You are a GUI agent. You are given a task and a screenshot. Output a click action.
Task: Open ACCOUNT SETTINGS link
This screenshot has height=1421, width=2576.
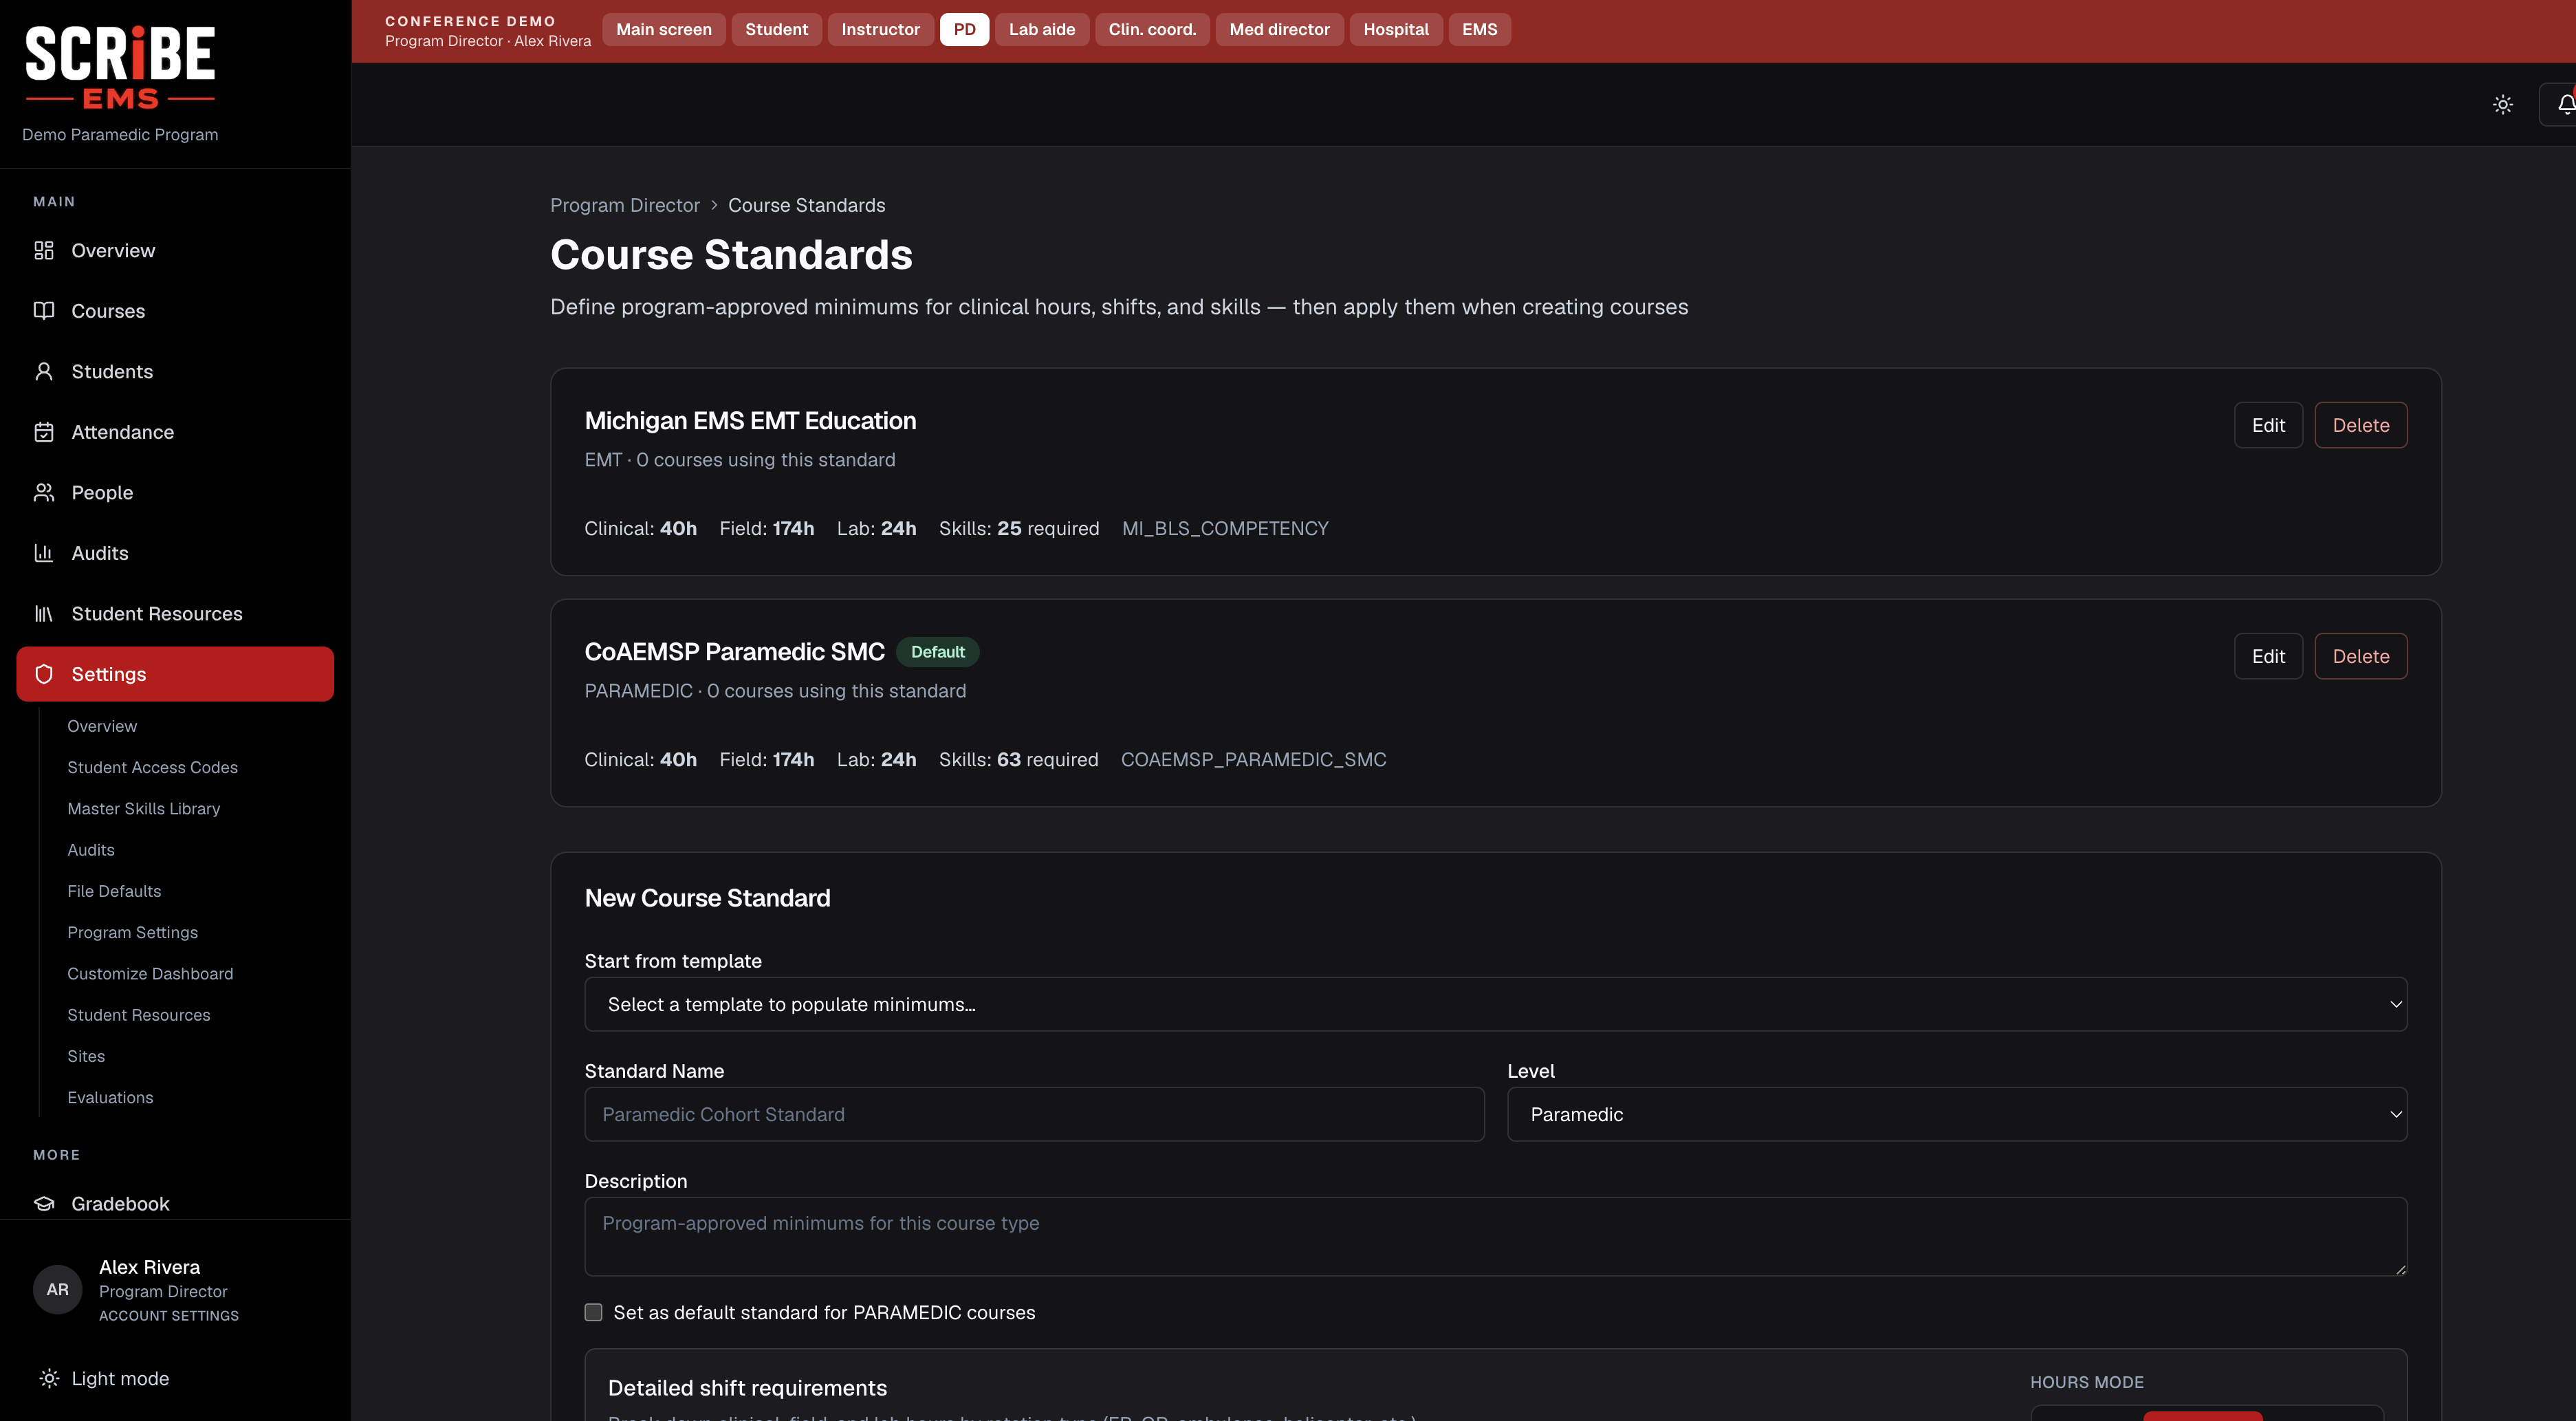(x=169, y=1316)
